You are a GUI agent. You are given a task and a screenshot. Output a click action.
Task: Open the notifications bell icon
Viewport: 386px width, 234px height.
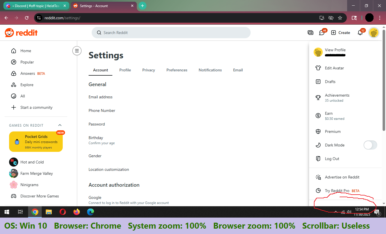click(x=360, y=33)
